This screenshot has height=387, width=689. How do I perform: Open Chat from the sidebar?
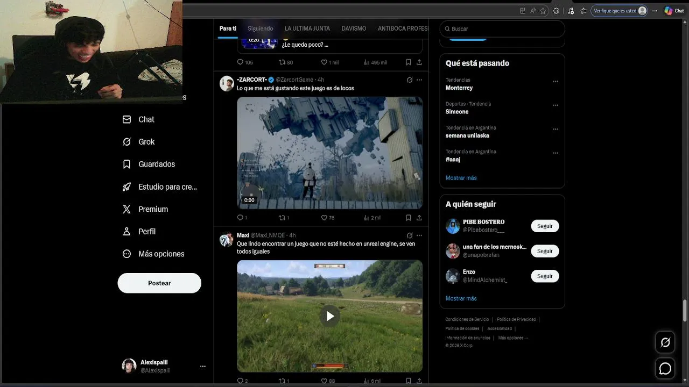click(138, 119)
